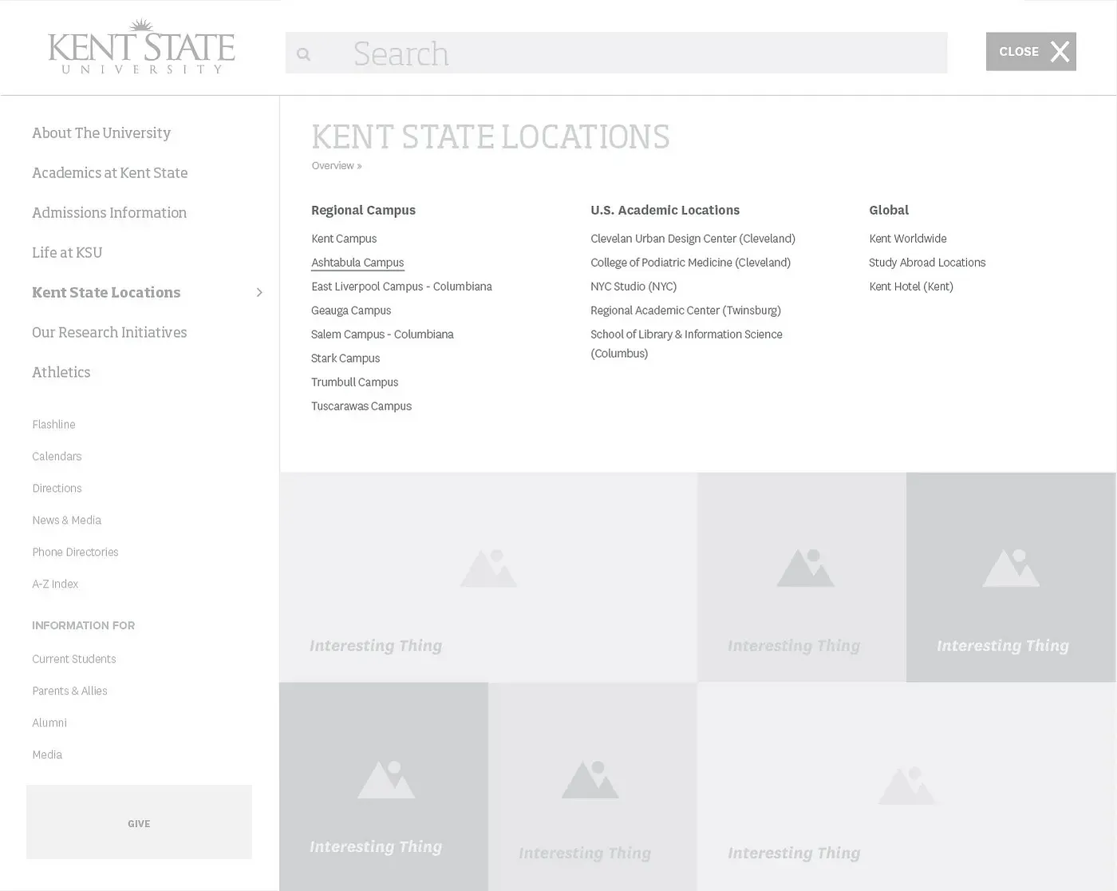Open the Overview » link

click(x=337, y=165)
